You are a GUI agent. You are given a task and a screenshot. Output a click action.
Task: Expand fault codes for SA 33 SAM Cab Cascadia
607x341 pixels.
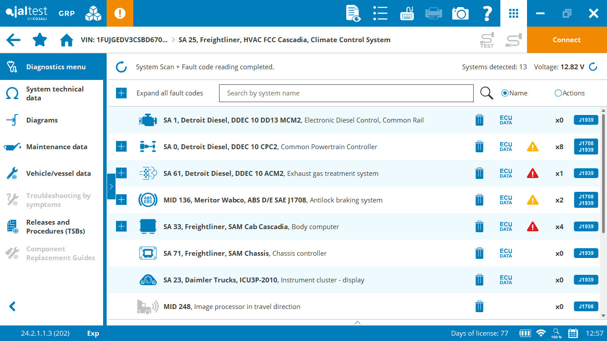pos(121,226)
